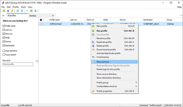Click the green New profile toolbar icon
This screenshot has width=183, height=107.
point(4,11)
